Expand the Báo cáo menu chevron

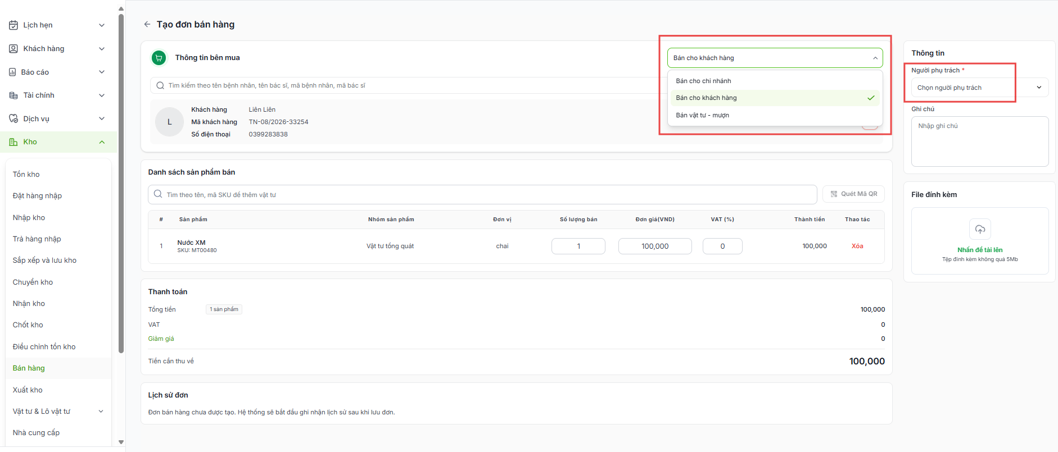pyautogui.click(x=102, y=72)
